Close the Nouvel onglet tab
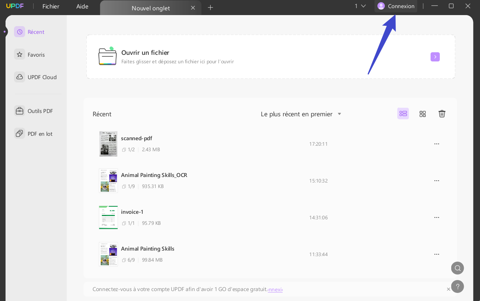 [x=193, y=8]
